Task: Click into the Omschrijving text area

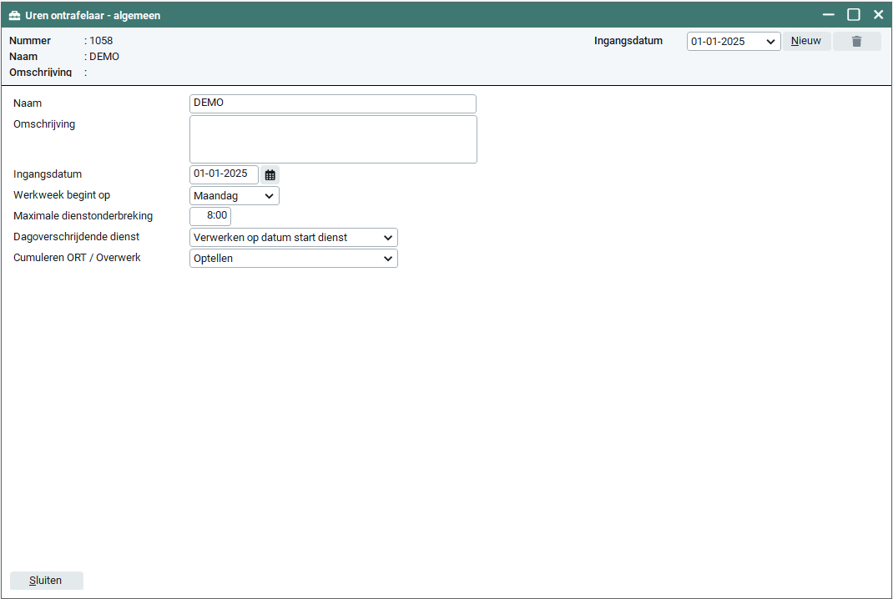Action: (x=332, y=139)
